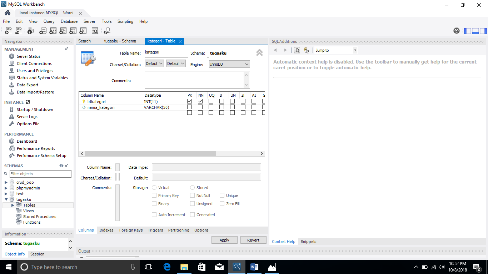Viewport: 488px width, 274px height.
Task: Click the Table Name input field
Action: (x=166, y=53)
